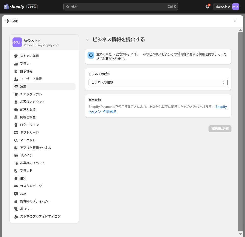Viewport: 245px width, 237px height.
Task: Click the search magnifier icon
Action: pyautogui.click(x=68, y=7)
